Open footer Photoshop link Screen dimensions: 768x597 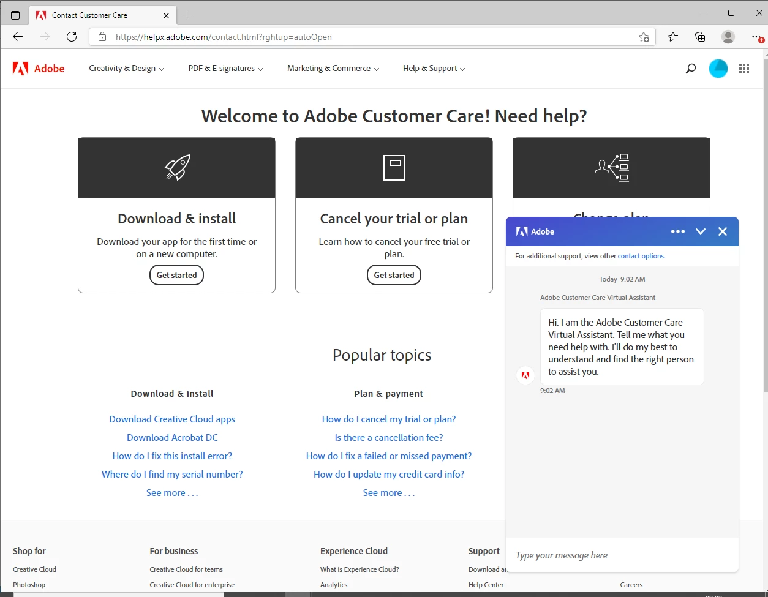click(29, 585)
